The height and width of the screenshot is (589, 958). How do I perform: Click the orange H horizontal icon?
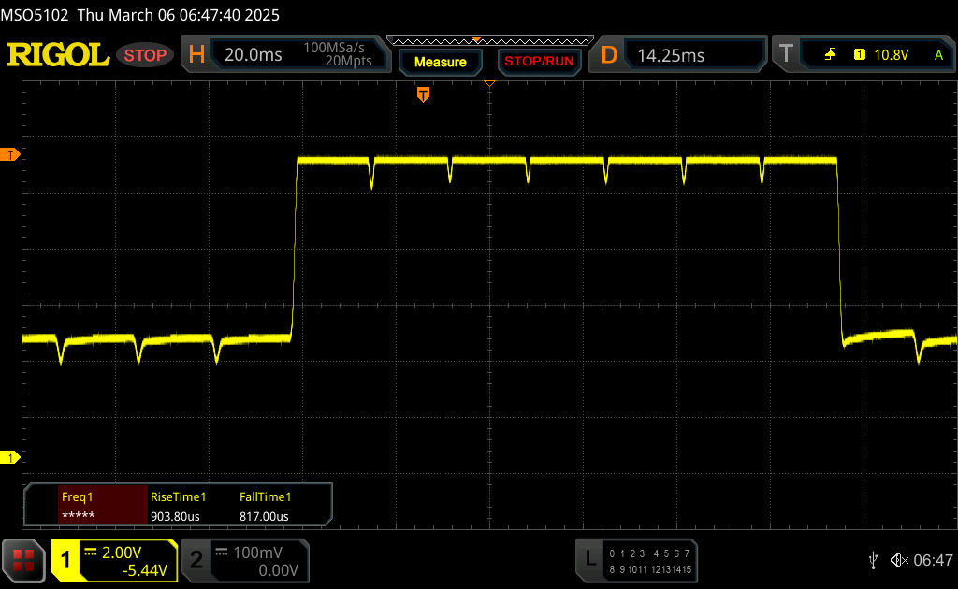coord(196,55)
